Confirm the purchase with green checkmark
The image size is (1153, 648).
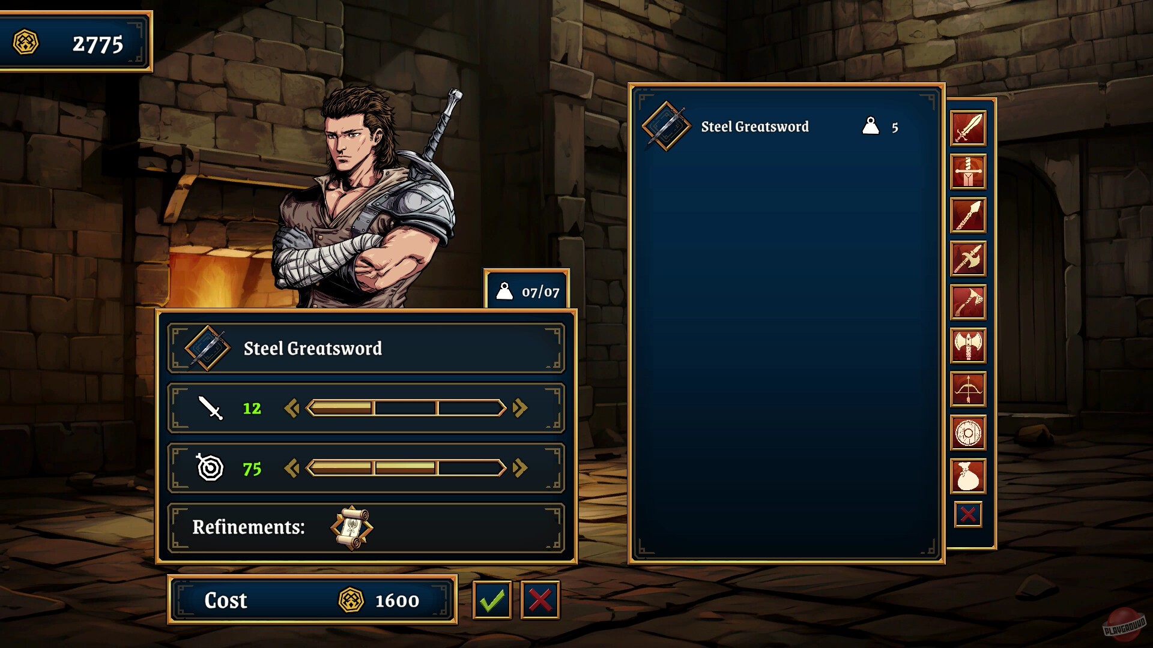pos(492,600)
